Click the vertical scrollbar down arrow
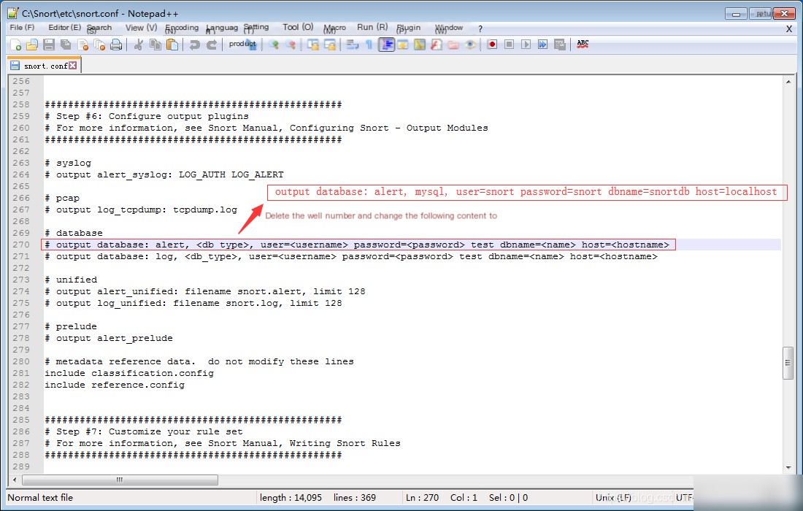 click(788, 467)
